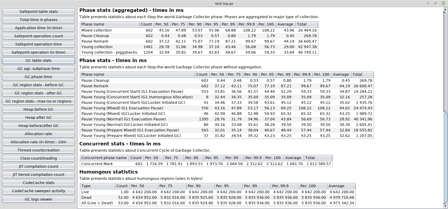Click the Allocation rate button
Screen dimensions: 448x209
(x=38, y=134)
